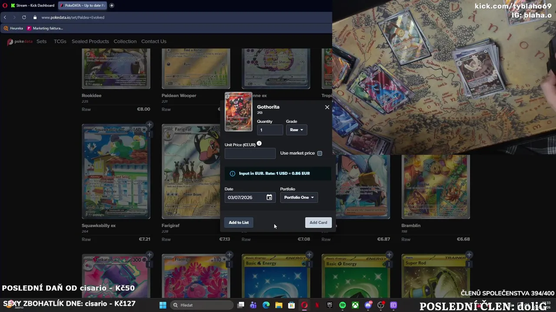Open Discord from taskbar
556x312 pixels.
(x=368, y=305)
